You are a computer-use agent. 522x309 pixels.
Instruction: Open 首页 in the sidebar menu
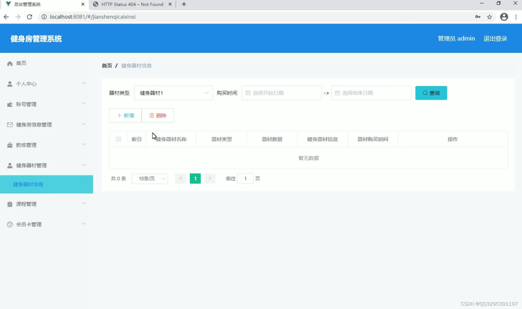[46, 63]
